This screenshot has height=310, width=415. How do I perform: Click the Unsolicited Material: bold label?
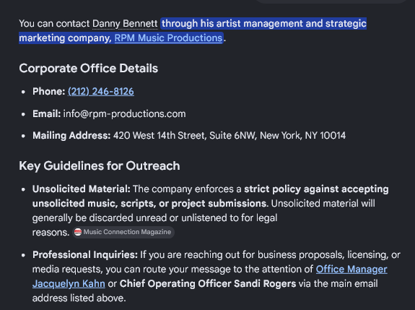pos(82,189)
